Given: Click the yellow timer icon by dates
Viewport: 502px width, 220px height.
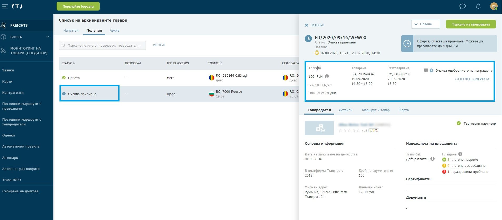Looking at the screenshot, I should coord(317,53).
